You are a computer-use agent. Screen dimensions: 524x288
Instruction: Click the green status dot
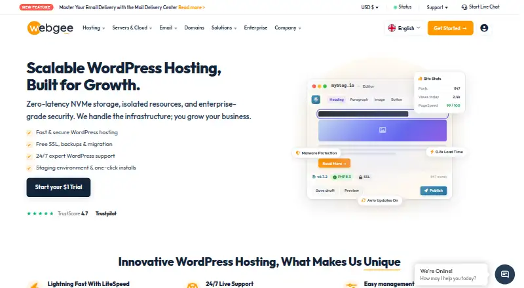coord(396,7)
